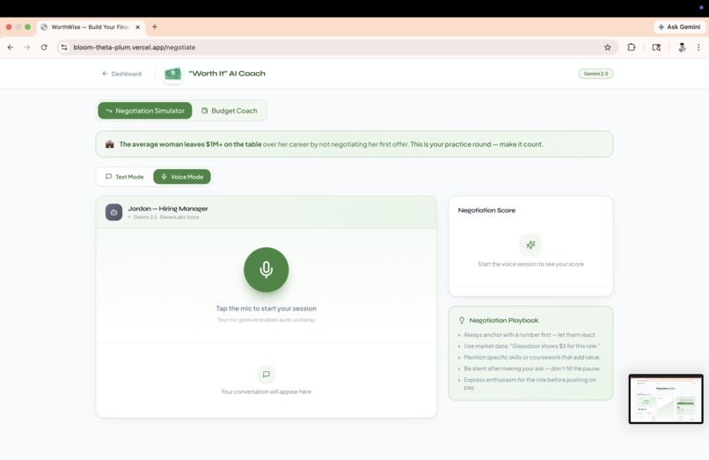The image size is (709, 460).
Task: Click "Tap the mic to start your session" text
Action: 266,309
